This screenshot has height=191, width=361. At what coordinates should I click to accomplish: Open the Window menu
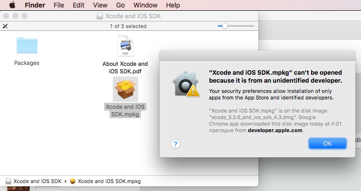145,5
